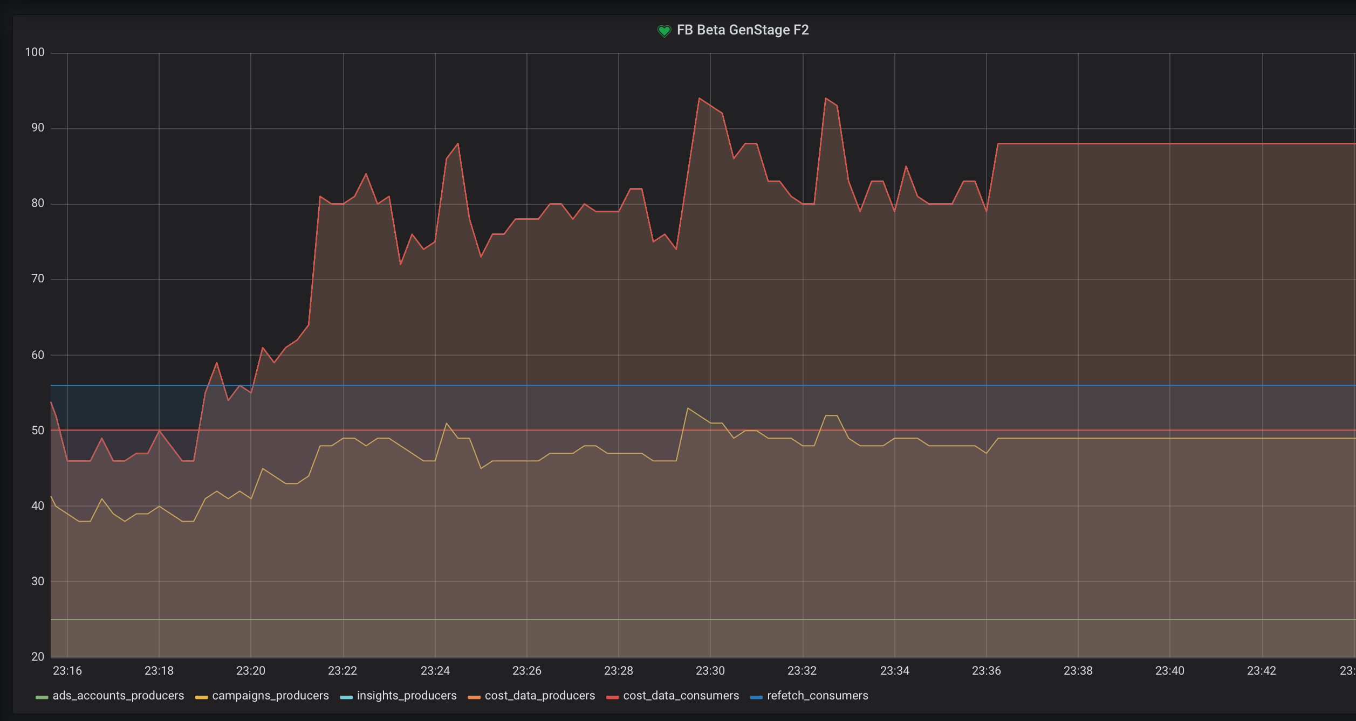Click the red cost_data_consumers legend color dash
The width and height of the screenshot is (1356, 721).
click(612, 697)
